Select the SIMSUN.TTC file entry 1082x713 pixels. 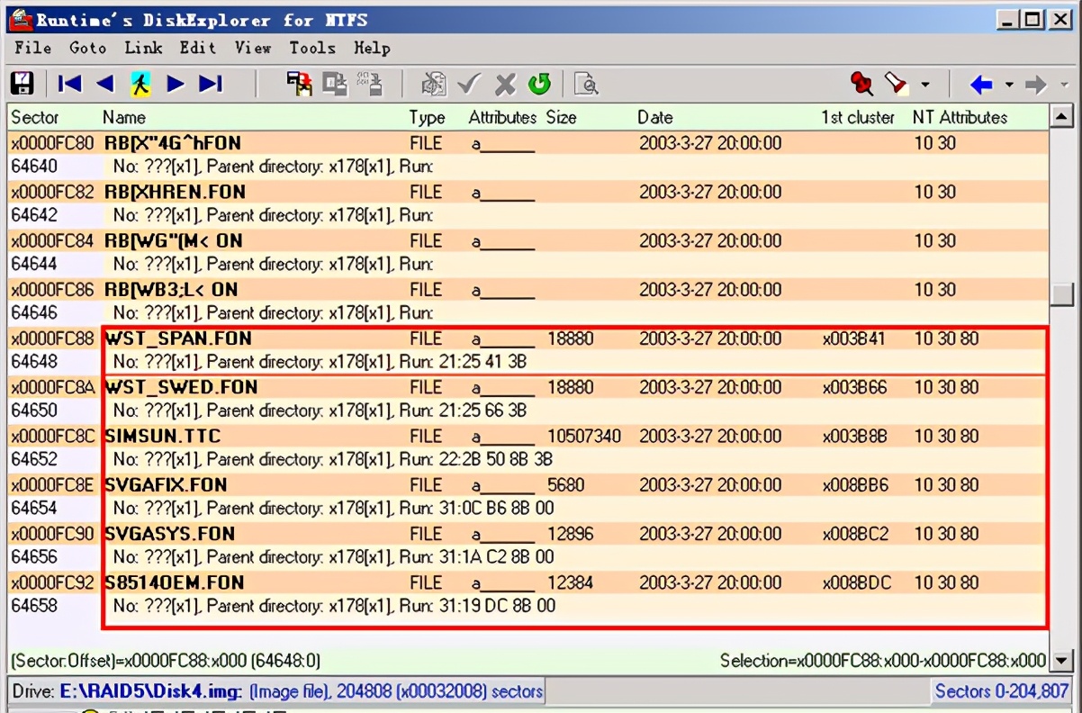(x=163, y=436)
